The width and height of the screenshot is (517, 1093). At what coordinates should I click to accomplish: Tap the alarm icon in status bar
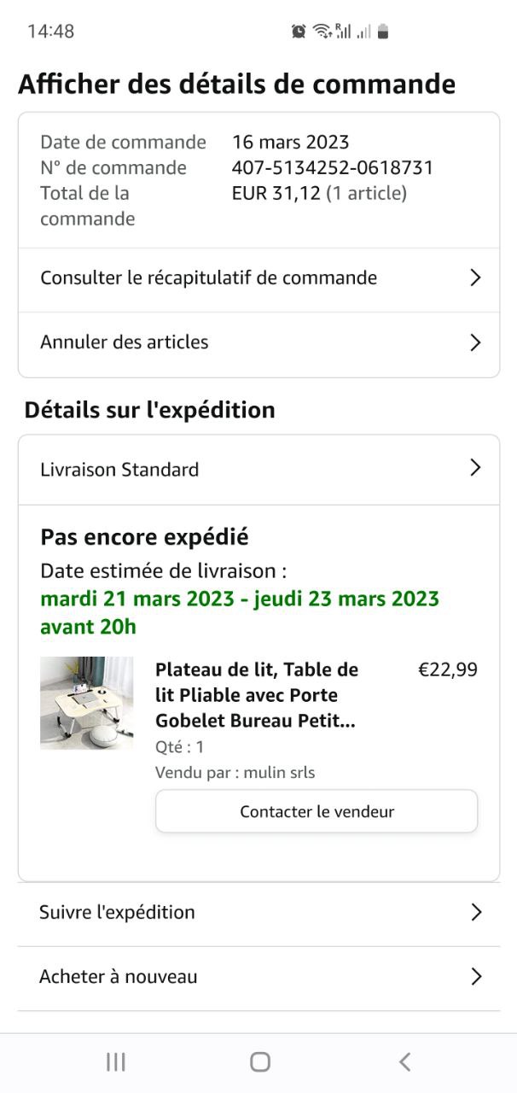tap(299, 32)
